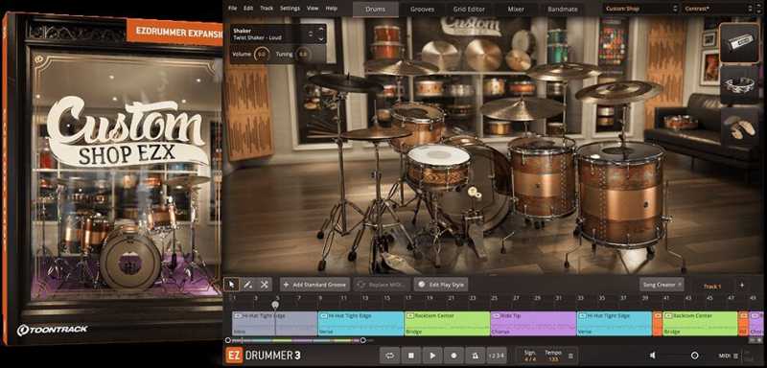
Task: Open the View menu
Action: 313,9
